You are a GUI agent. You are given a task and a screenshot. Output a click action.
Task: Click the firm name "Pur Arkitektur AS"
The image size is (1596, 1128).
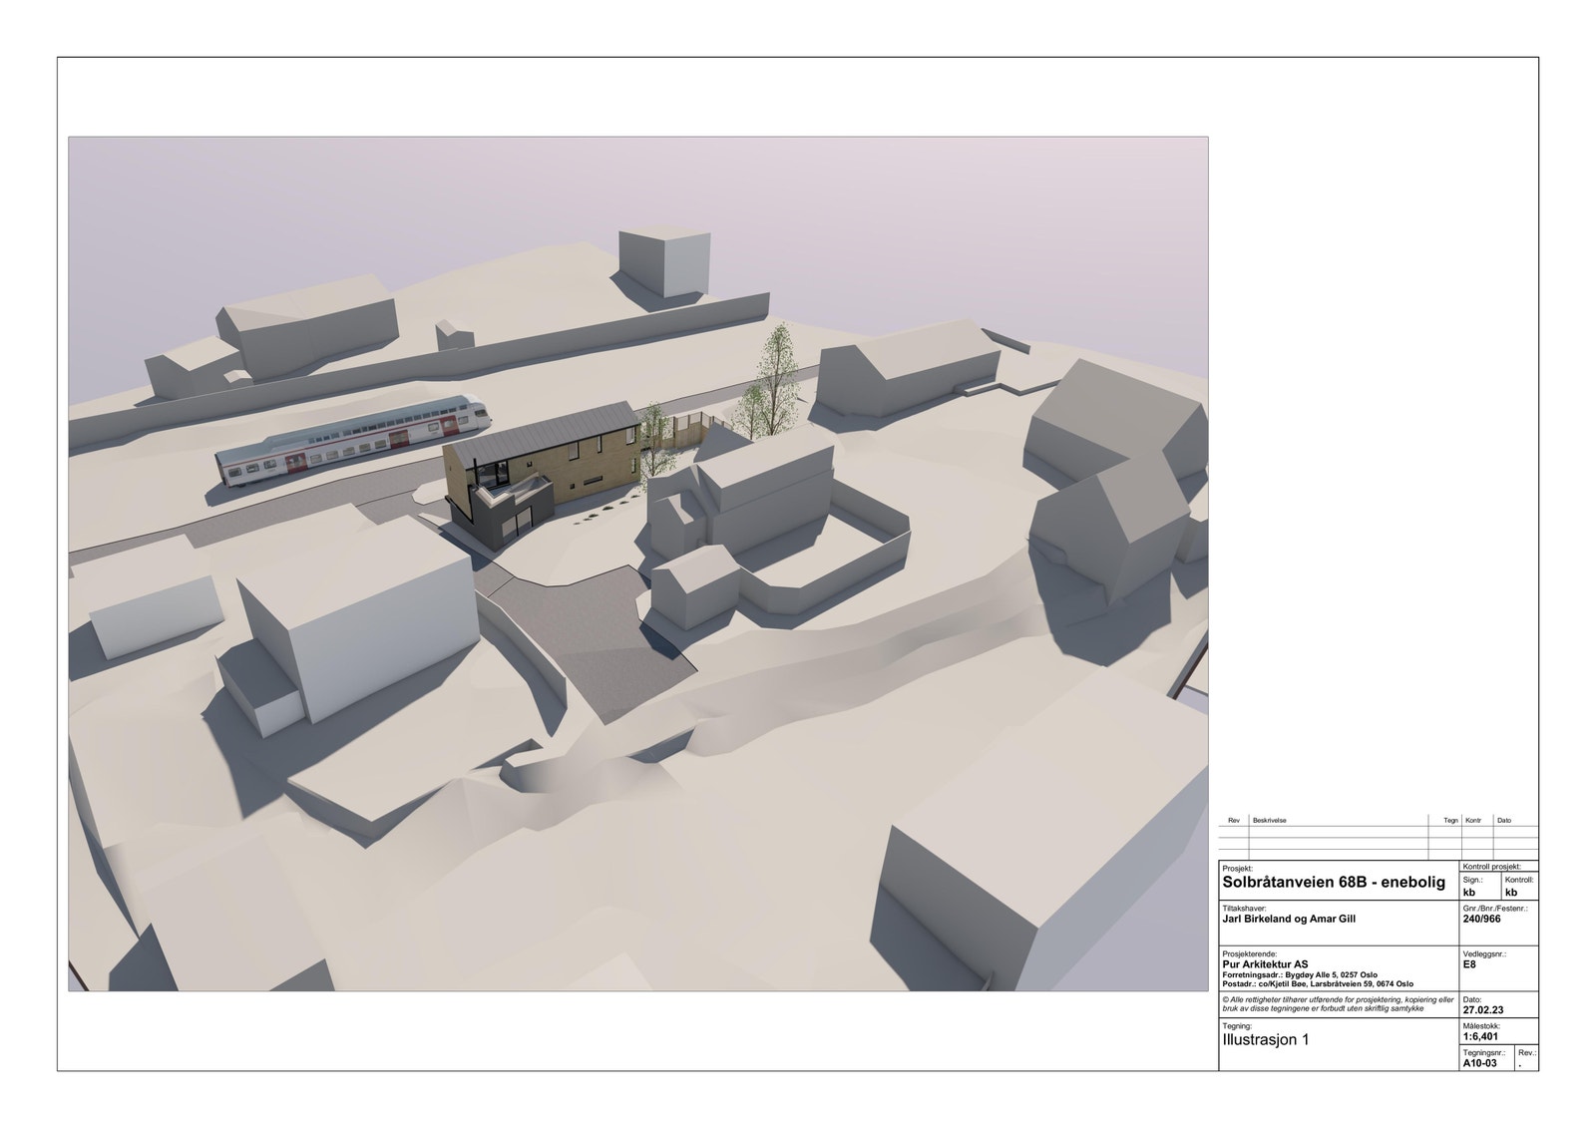pyautogui.click(x=1265, y=964)
